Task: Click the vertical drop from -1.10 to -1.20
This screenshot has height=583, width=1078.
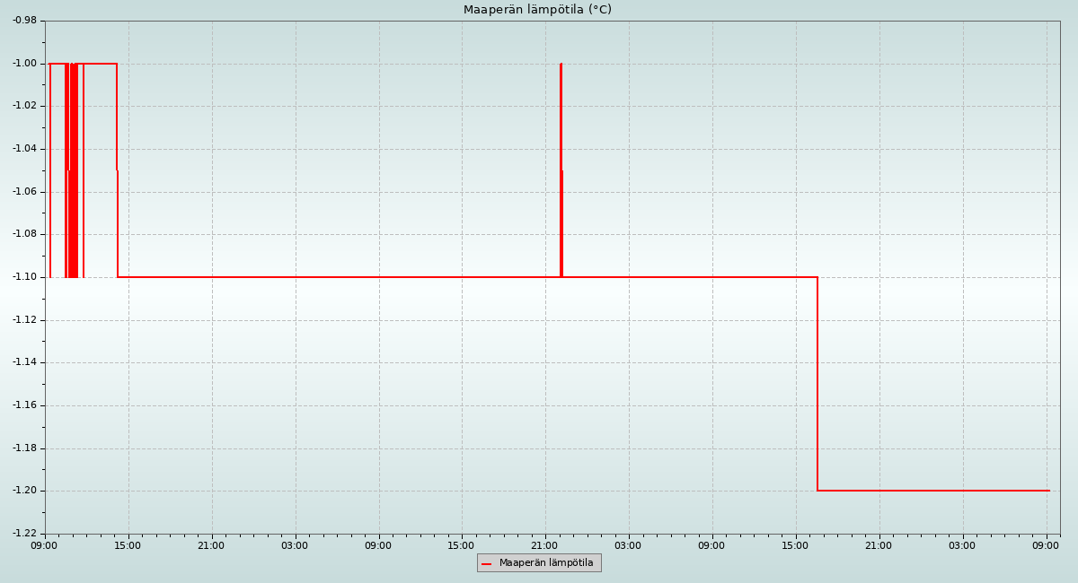Action: coord(817,384)
